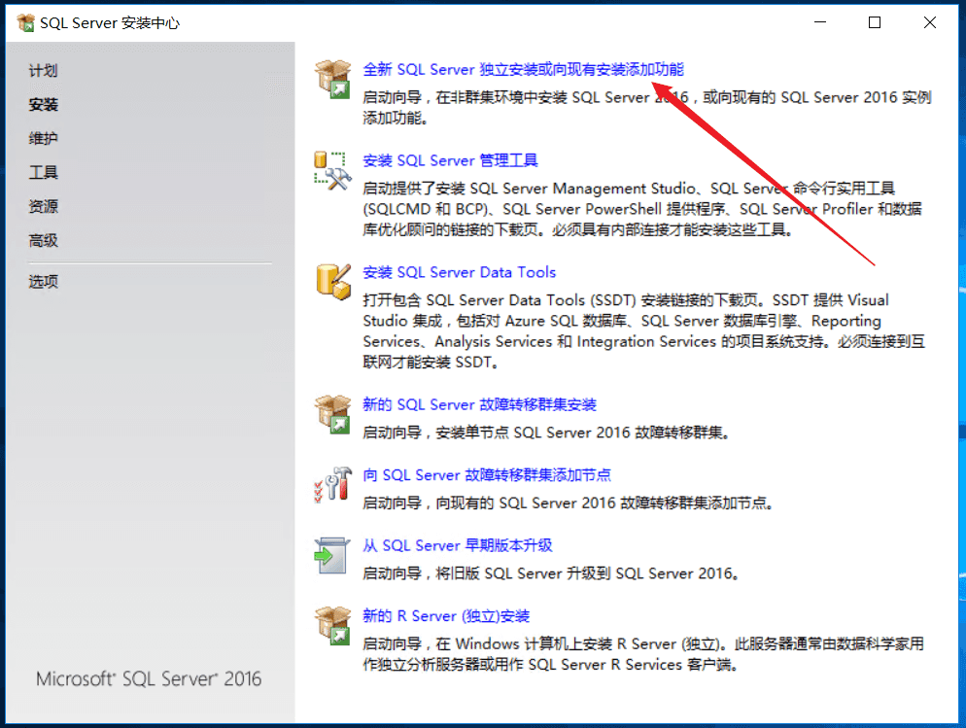Click the failover cluster installation box icon
Viewport: 966px width, 728px height.
pyautogui.click(x=333, y=414)
